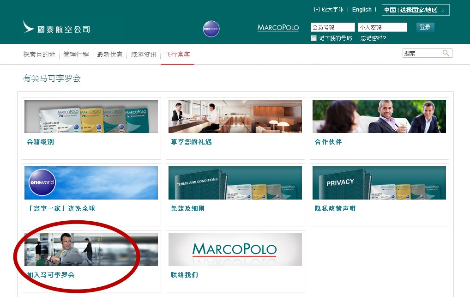Screen dimensions: 470x297
Task: Click the search magnifier icon
Action: 445,53
